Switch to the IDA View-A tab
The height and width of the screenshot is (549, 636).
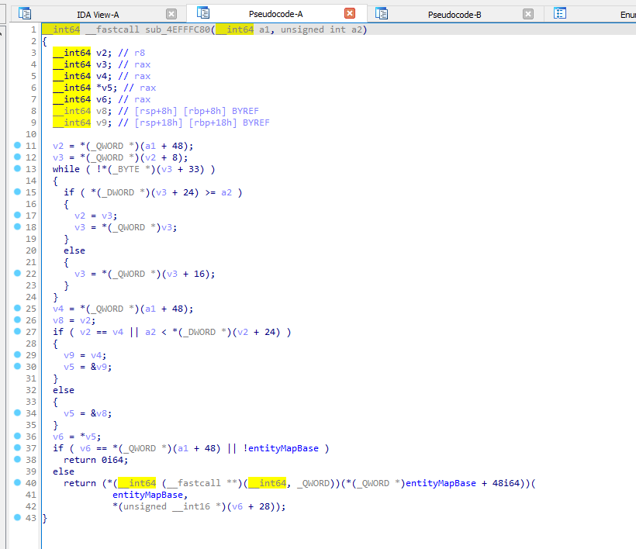pyautogui.click(x=98, y=14)
